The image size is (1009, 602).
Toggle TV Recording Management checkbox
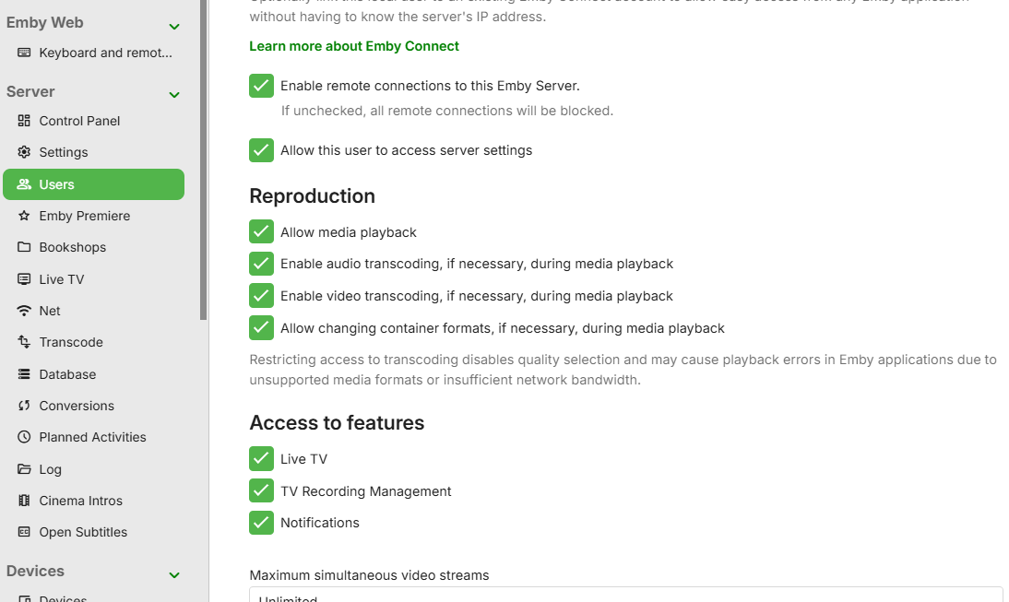coord(261,491)
